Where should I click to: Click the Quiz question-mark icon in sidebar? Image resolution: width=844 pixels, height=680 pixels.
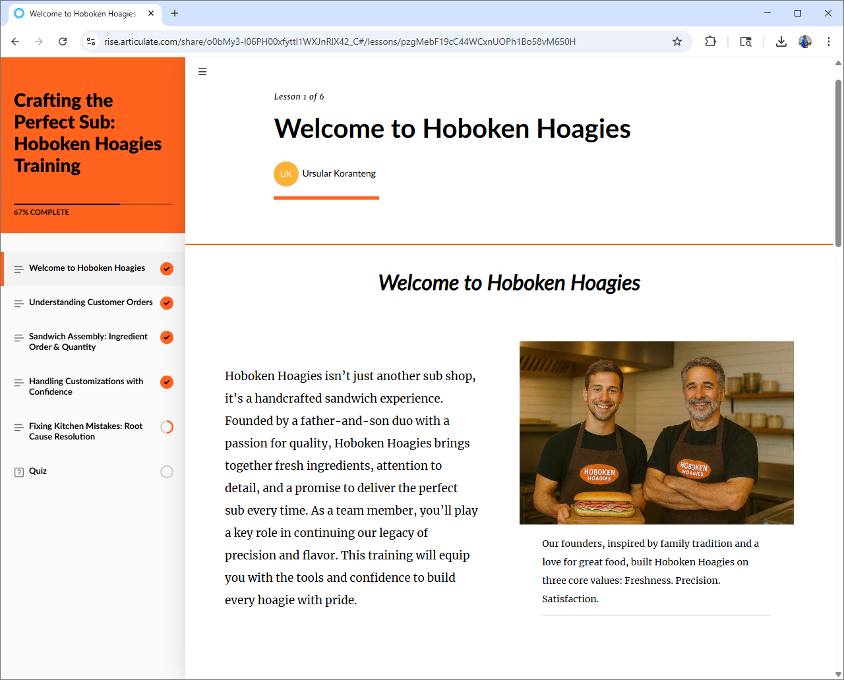[19, 472]
